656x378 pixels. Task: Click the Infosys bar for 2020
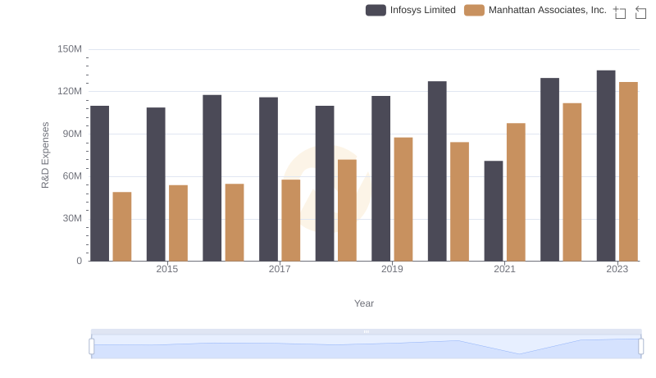click(x=437, y=171)
